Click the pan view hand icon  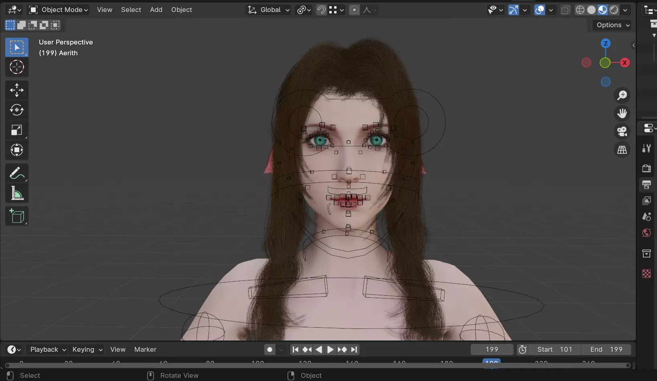point(622,113)
